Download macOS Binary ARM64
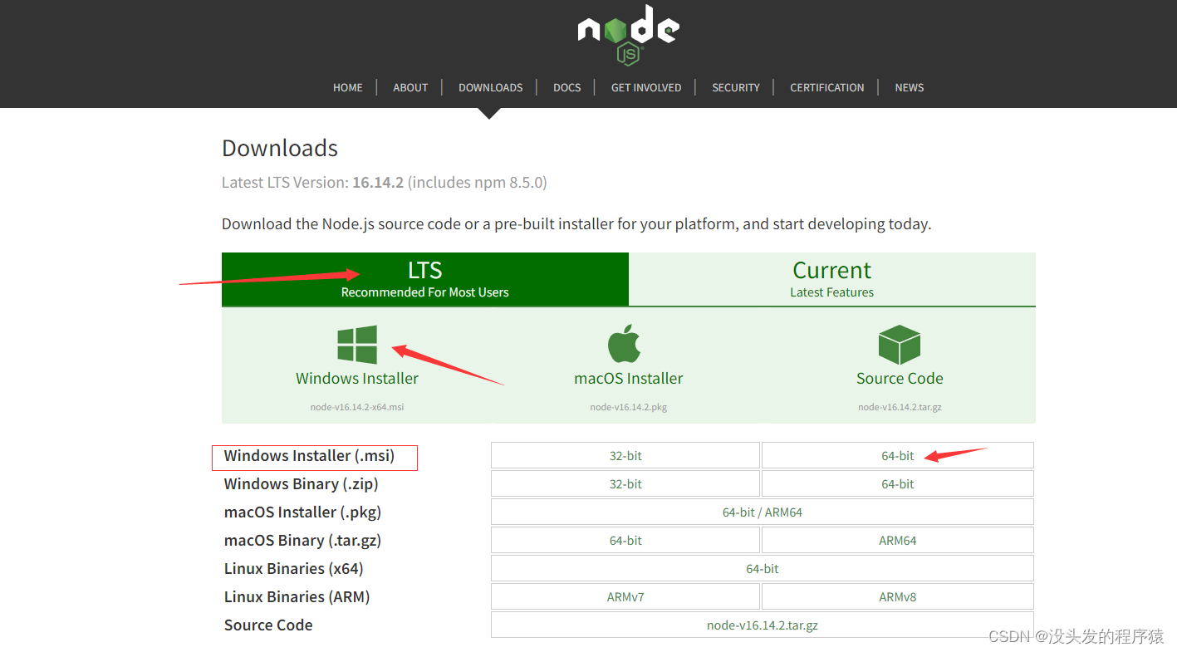The image size is (1177, 652). click(898, 540)
